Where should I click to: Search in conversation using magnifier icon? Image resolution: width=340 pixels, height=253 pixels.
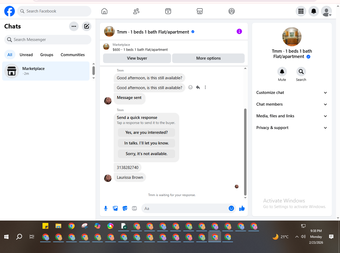tap(301, 72)
